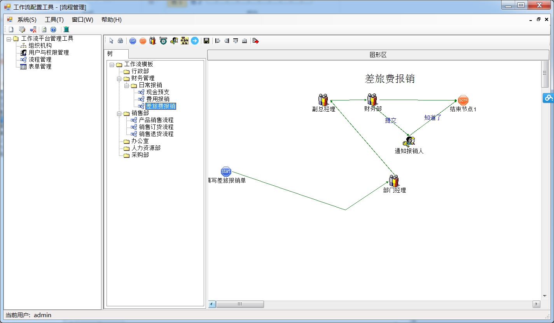Viewport: 554px width, 323px height.
Task: Collapse the 财务管理 tree folder
Action: tap(119, 78)
